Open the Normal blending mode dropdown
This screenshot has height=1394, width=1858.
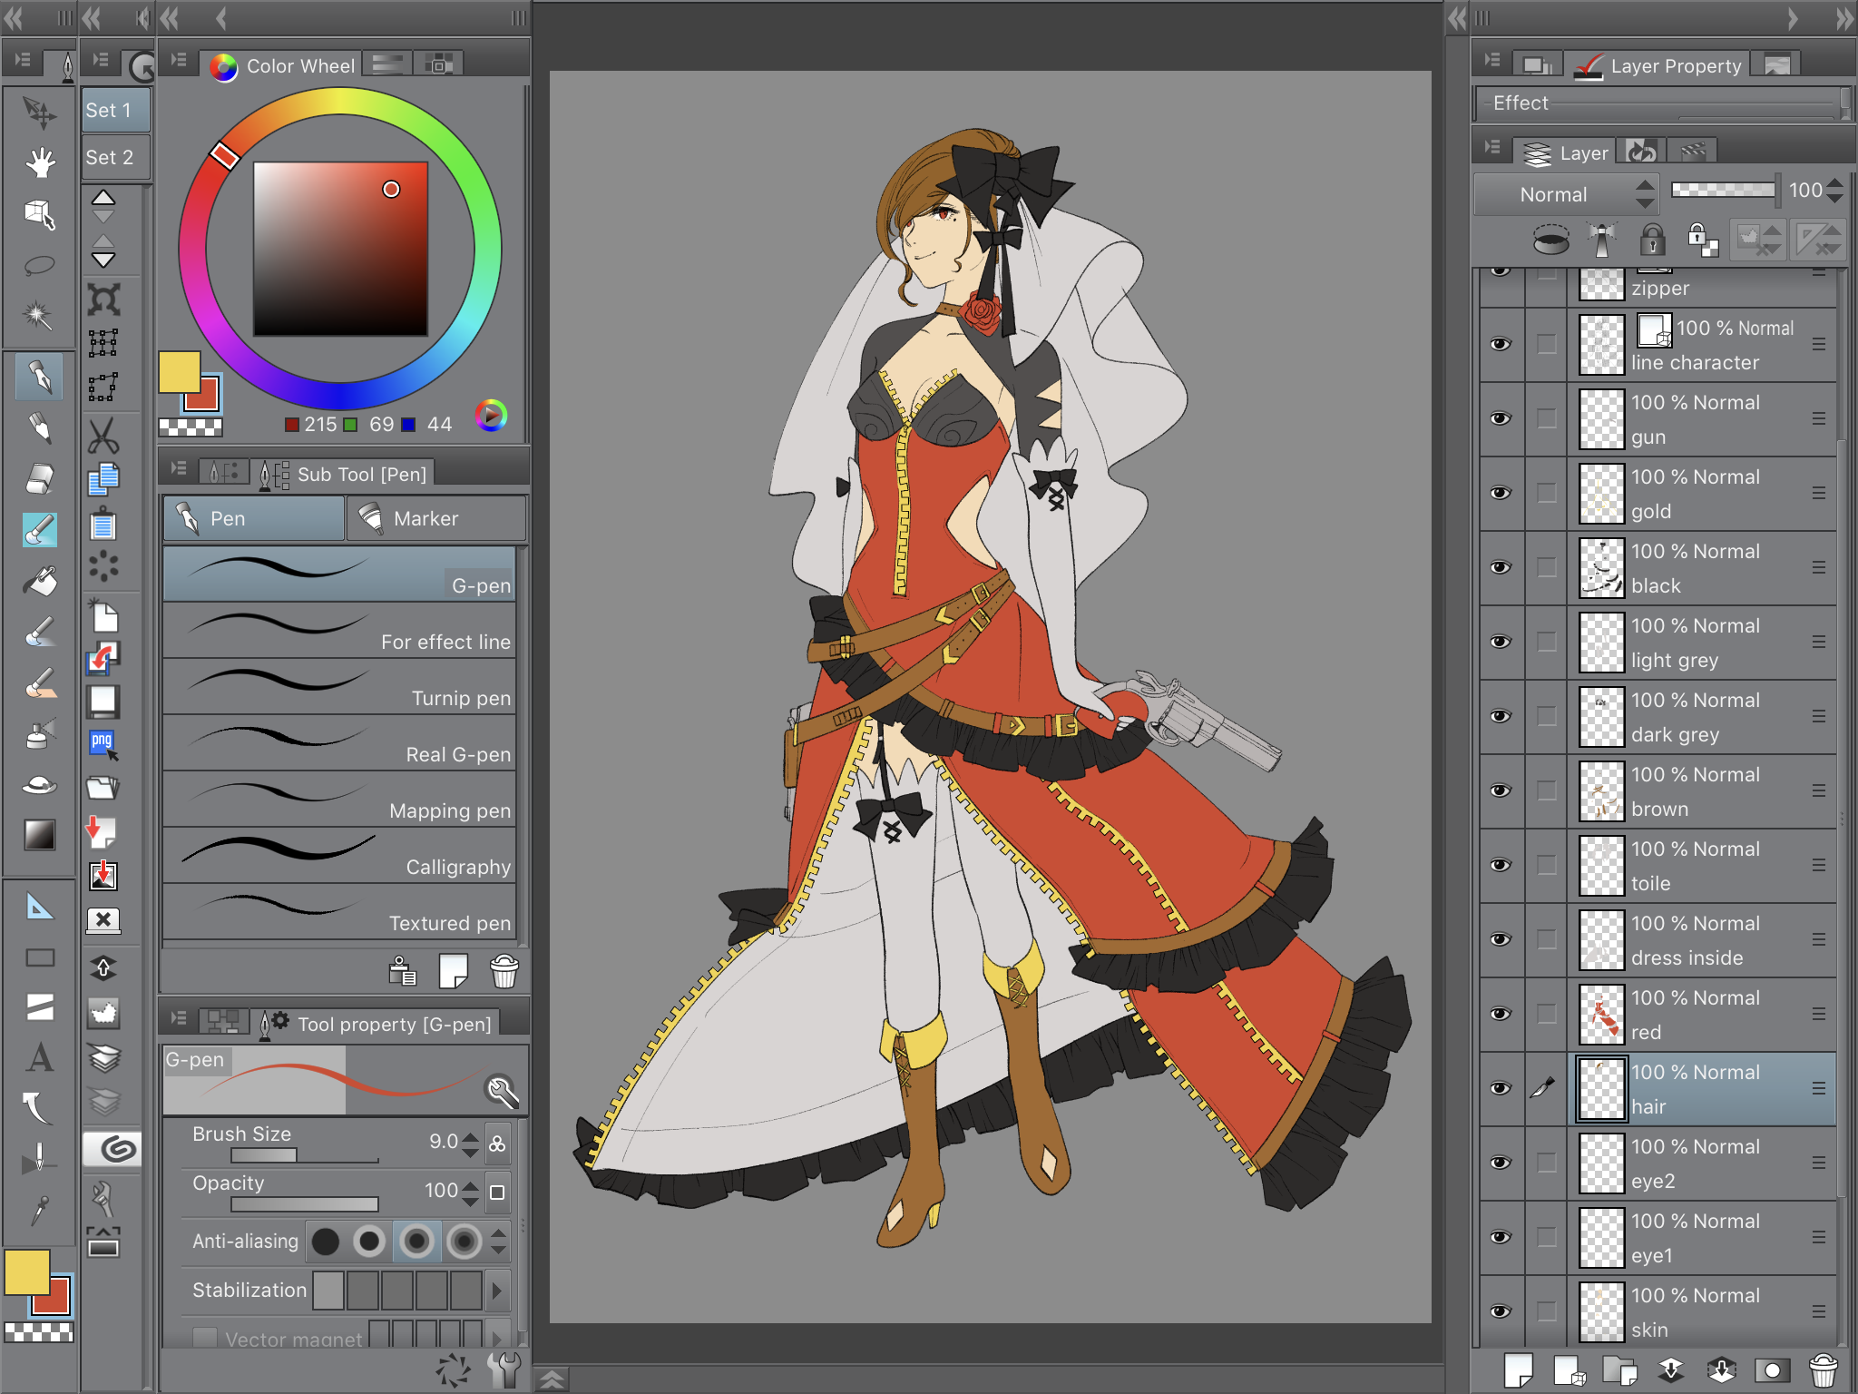1567,194
